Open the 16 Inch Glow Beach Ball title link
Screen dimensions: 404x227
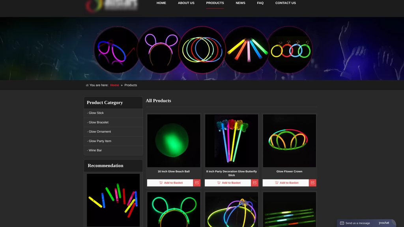174,171
